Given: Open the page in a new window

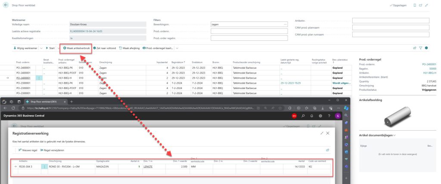Looking at the screenshot, I should tap(420, 5).
